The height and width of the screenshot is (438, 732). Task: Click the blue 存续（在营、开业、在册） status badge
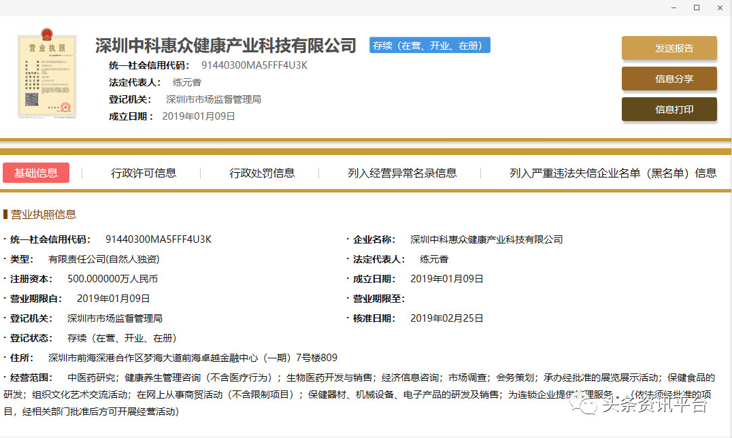tap(429, 46)
